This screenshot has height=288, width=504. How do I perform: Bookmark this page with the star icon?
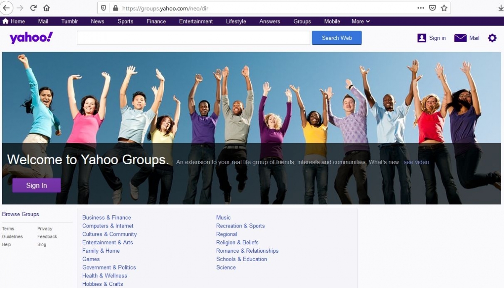tap(444, 8)
